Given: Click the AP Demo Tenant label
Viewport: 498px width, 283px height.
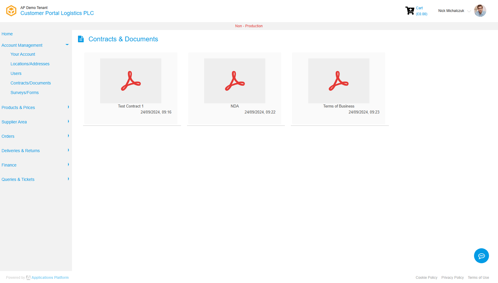Looking at the screenshot, I should coord(34,8).
